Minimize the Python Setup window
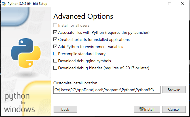The image size is (190, 117). coord(157,4)
